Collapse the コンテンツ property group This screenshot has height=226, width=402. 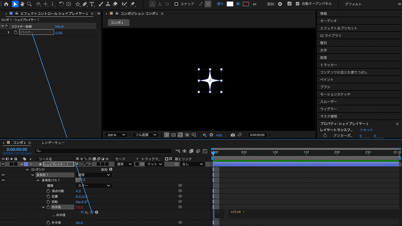[x=27, y=169]
